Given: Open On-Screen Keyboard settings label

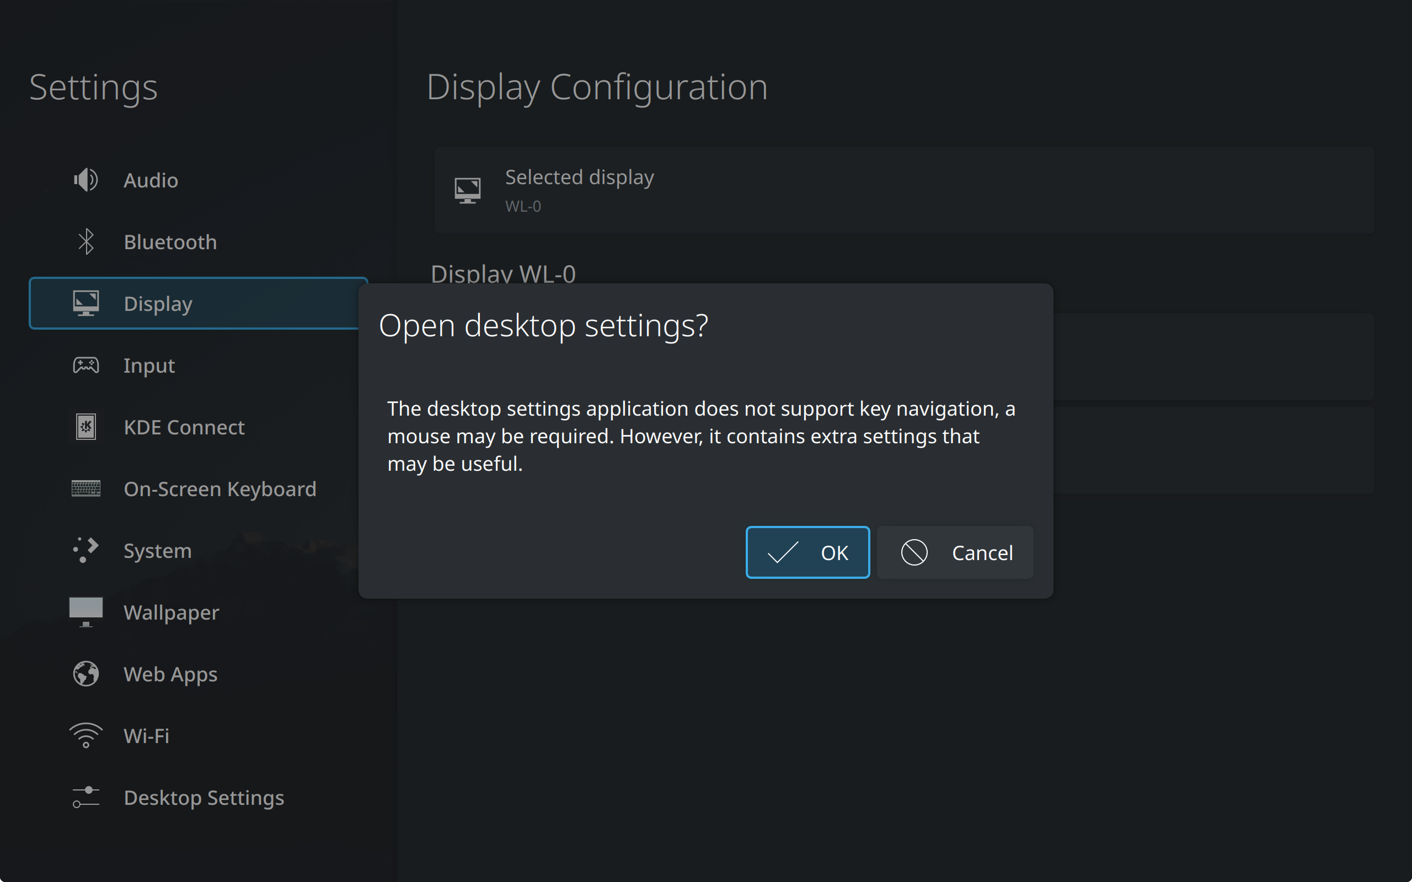Looking at the screenshot, I should point(220,489).
